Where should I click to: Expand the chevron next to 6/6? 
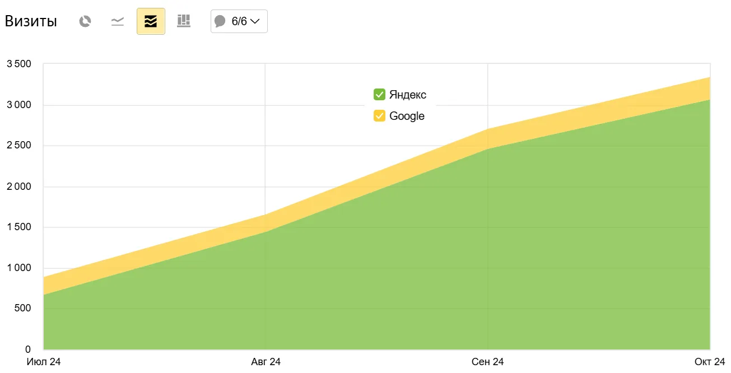(x=255, y=22)
